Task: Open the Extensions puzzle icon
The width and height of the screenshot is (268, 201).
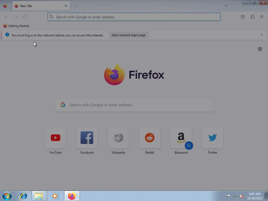Action: pos(252,17)
